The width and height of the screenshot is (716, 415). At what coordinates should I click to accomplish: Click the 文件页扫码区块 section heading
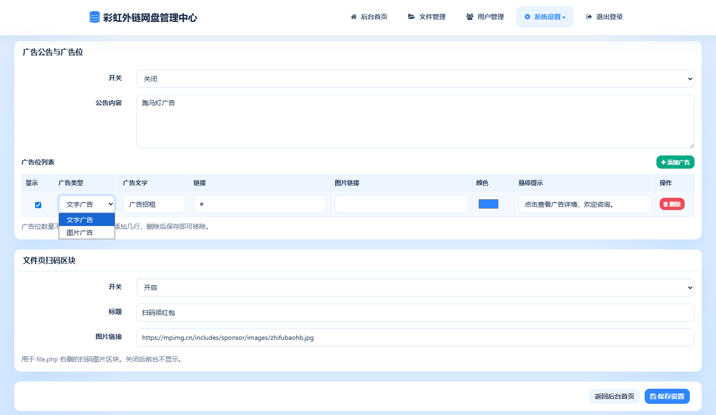pyautogui.click(x=49, y=261)
